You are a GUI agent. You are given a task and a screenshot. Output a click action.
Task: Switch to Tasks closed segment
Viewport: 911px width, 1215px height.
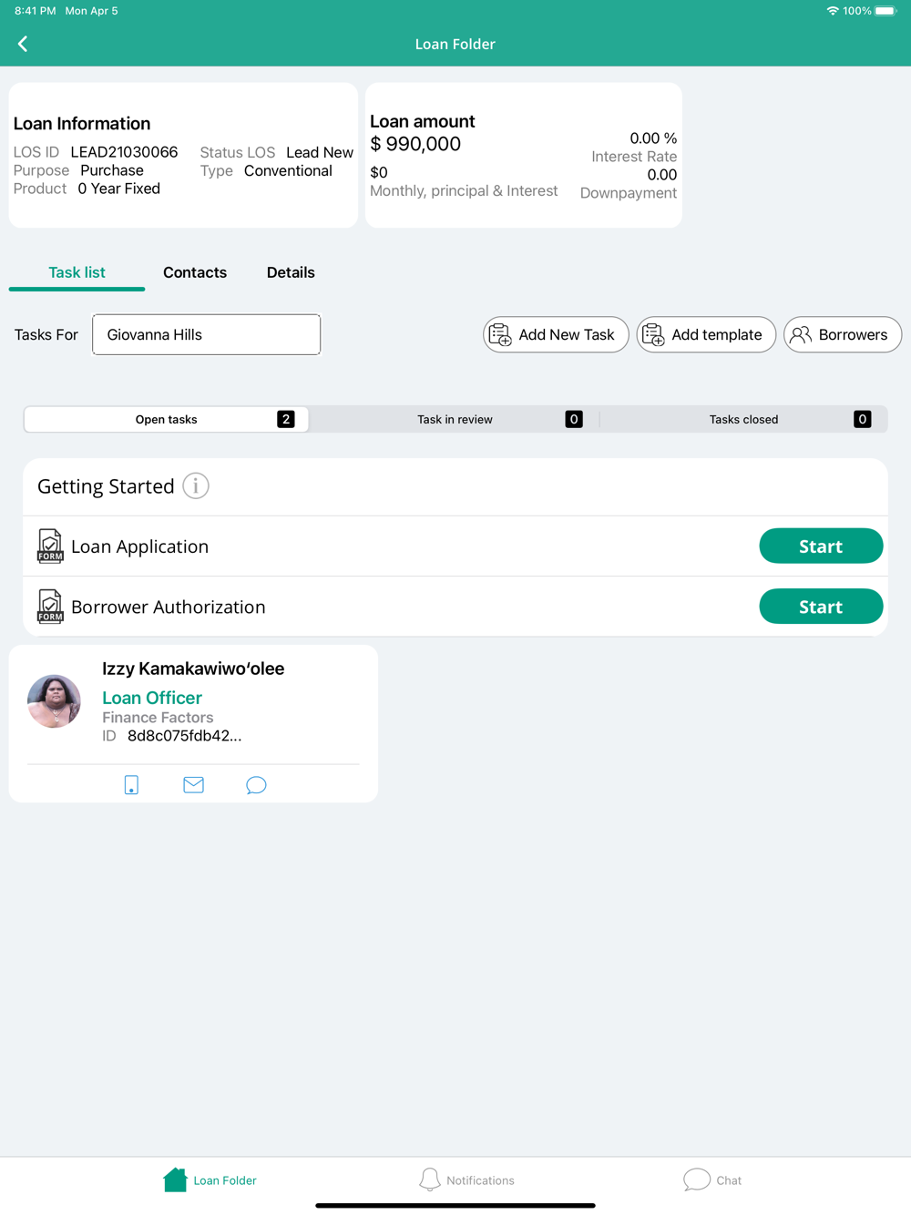[743, 419]
